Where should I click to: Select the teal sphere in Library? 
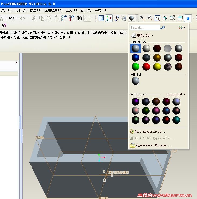(176, 120)
